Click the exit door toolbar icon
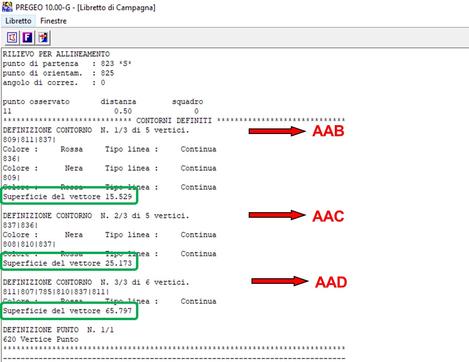 (43, 37)
